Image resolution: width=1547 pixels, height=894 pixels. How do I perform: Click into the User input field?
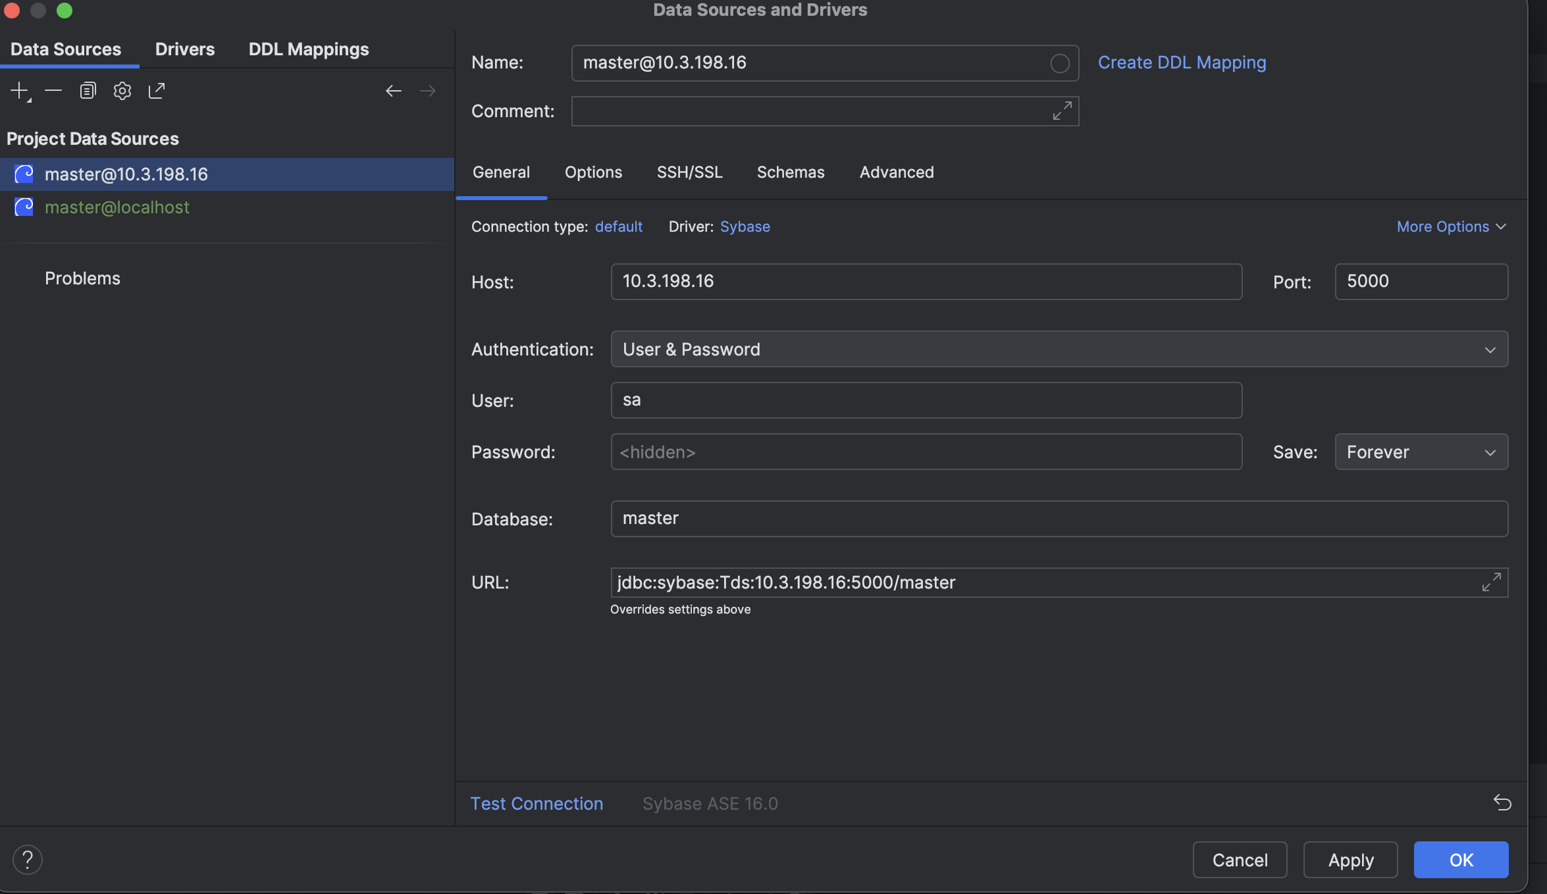926,400
